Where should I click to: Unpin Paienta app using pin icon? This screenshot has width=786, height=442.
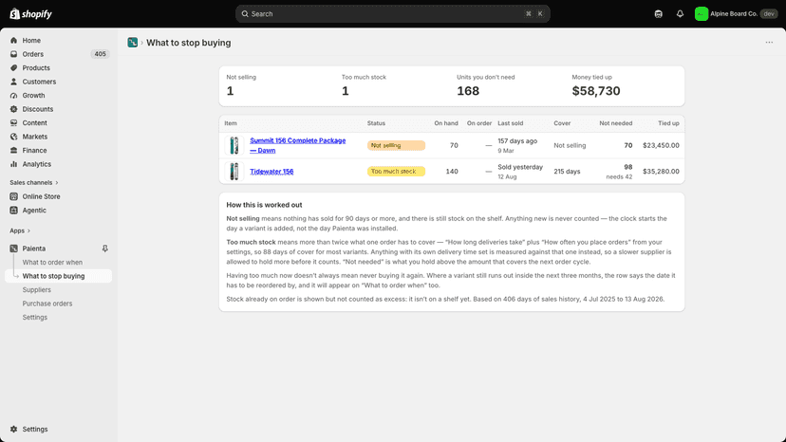104,249
